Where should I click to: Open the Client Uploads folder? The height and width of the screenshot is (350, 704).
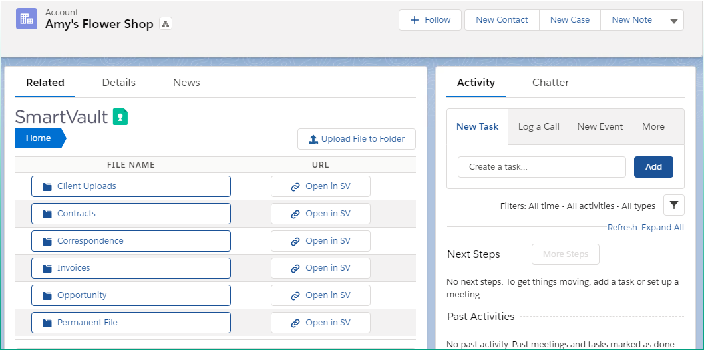coord(131,186)
